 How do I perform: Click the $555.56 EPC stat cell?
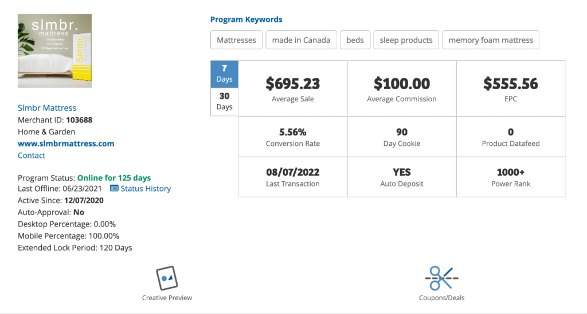pyautogui.click(x=510, y=89)
